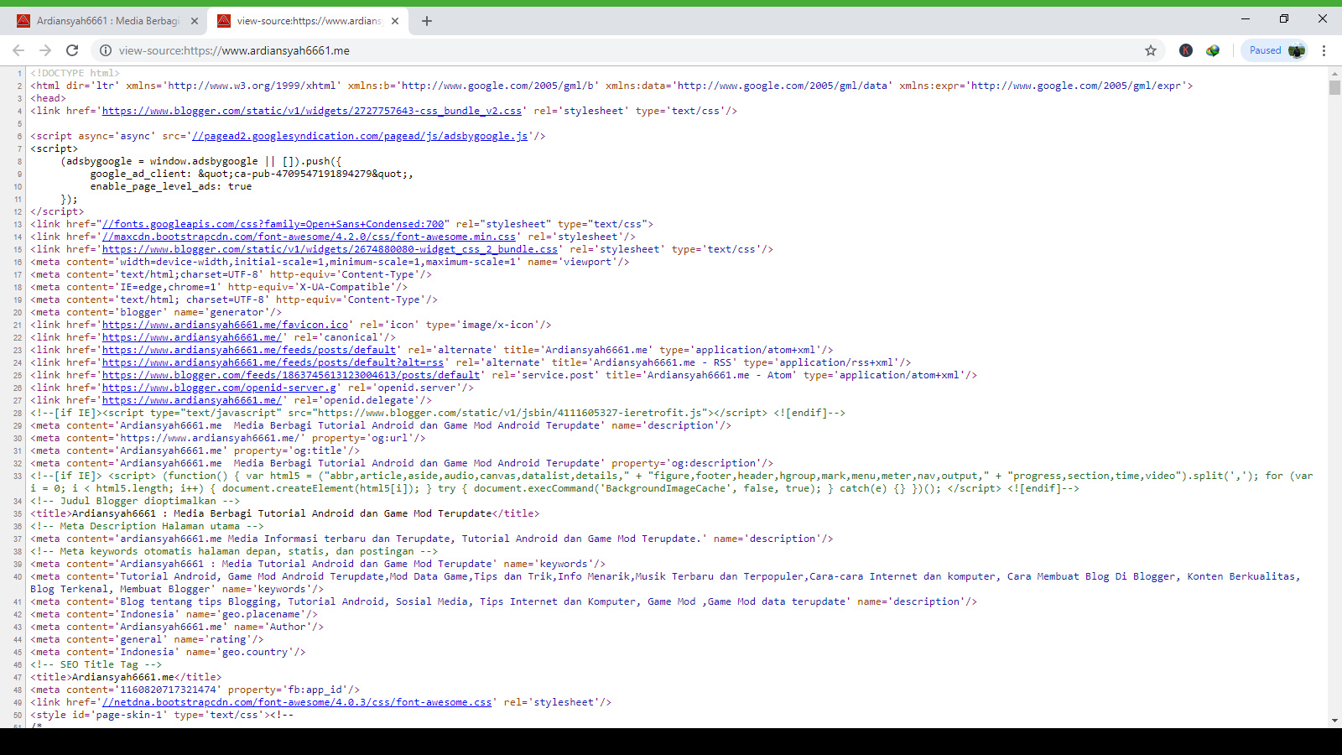Click the meta 'viewport' line
The image size is (1342, 755).
[x=330, y=262]
